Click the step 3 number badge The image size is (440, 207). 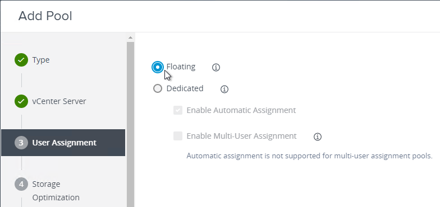(21, 143)
